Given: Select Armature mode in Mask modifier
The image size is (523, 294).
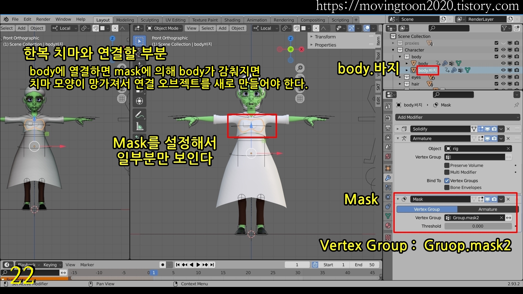Looking at the screenshot, I should 488,209.
